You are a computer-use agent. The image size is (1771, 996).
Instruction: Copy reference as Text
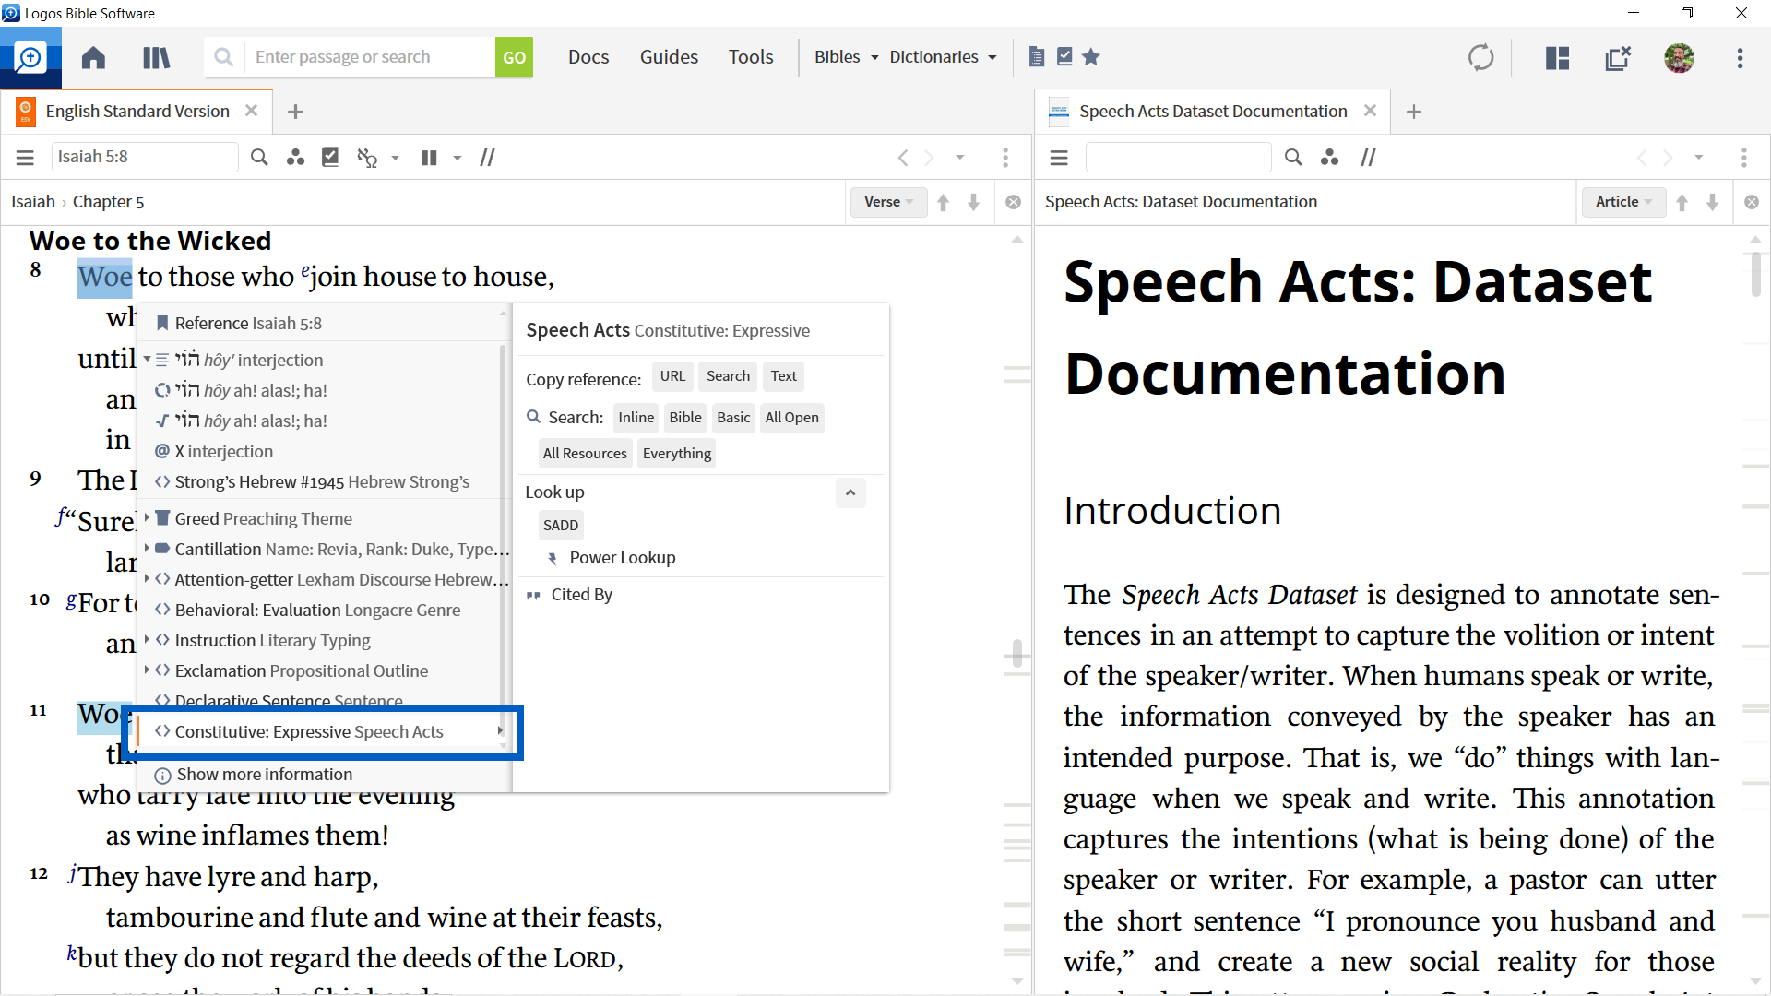click(x=783, y=376)
